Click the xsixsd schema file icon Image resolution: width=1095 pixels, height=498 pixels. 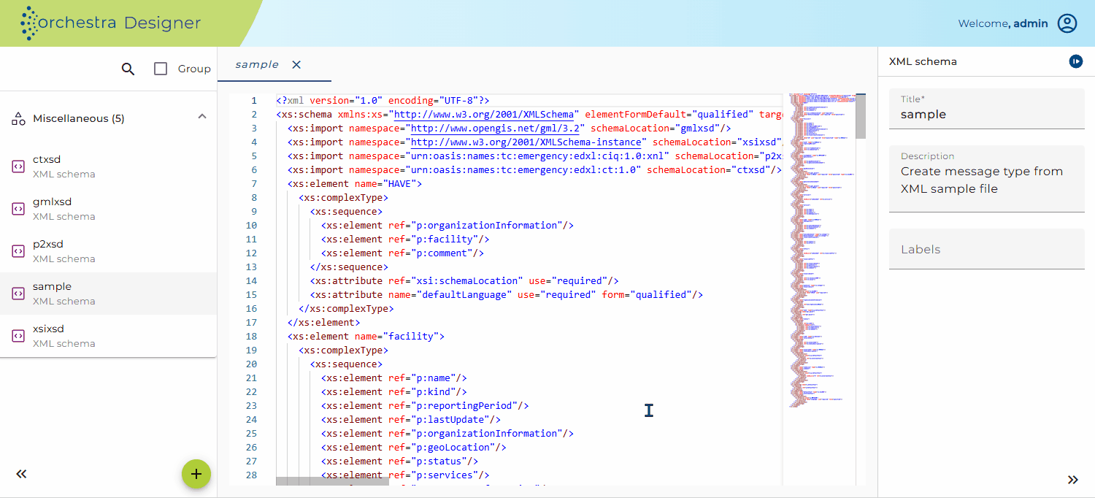click(19, 336)
